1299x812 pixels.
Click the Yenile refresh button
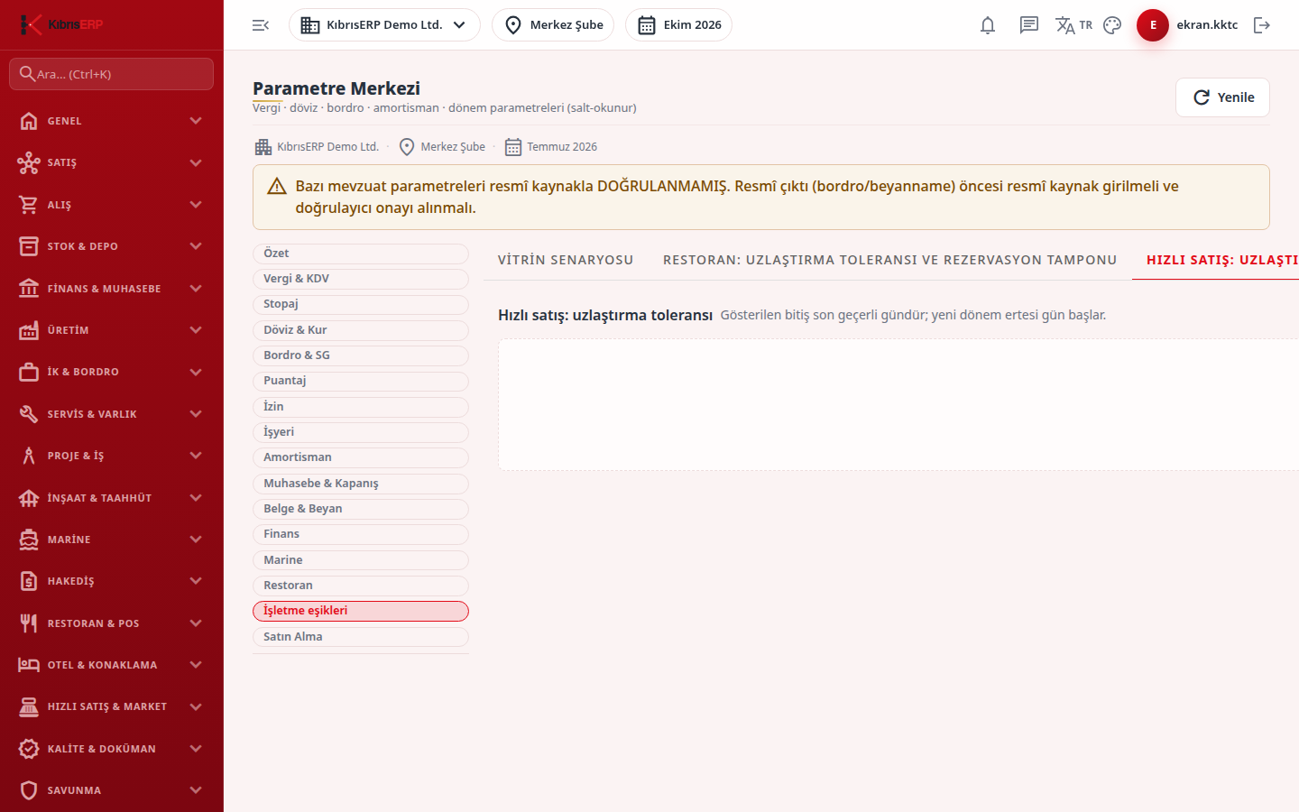pyautogui.click(x=1222, y=97)
